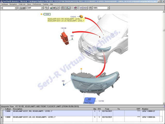165x124 pixels.
Task: Click the split panel view icon
Action: pos(62,8)
